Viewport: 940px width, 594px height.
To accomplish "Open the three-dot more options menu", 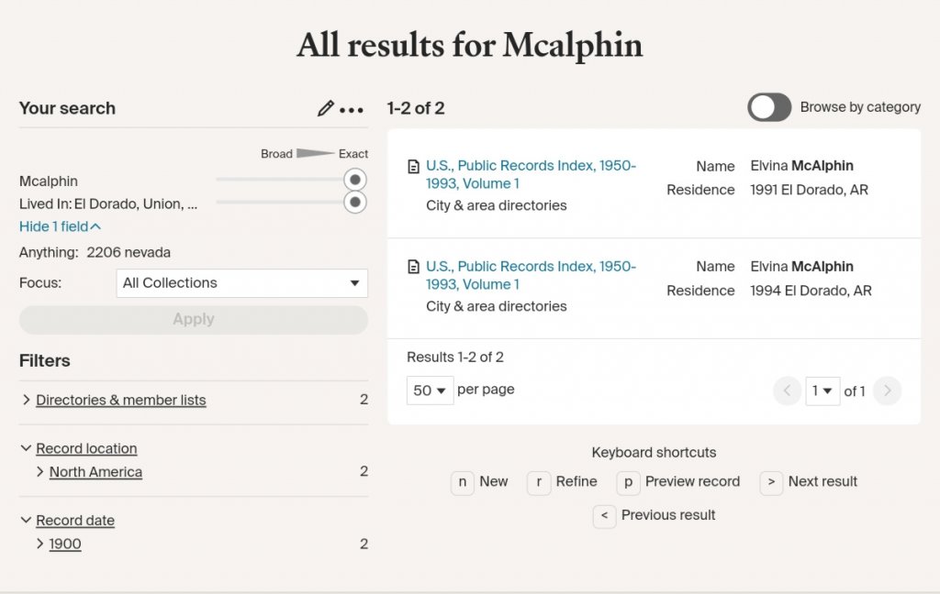I will point(352,110).
